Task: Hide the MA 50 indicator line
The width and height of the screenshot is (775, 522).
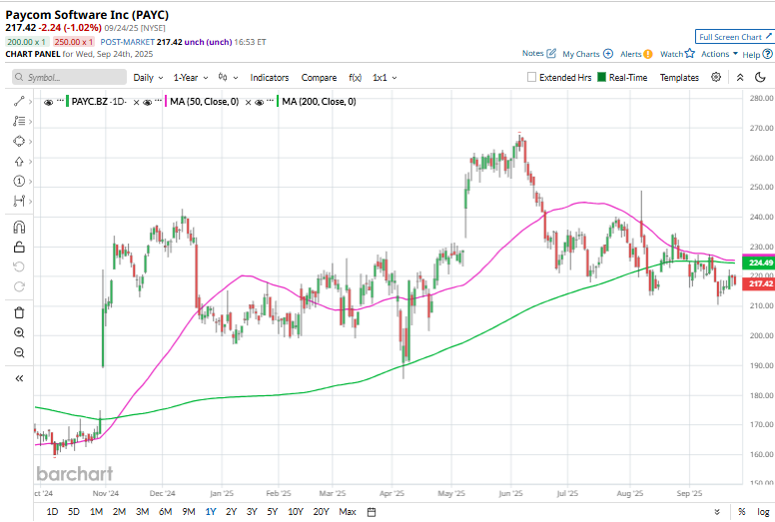Action: [147, 102]
